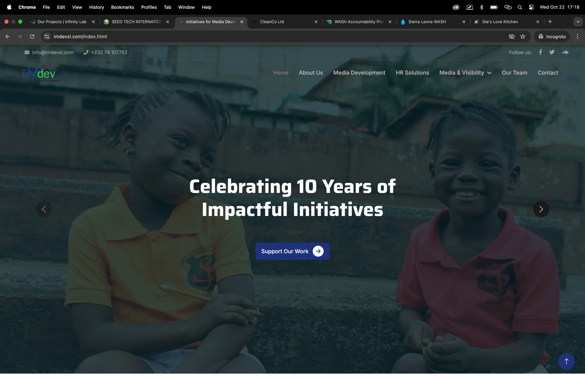Open the Bookmarks menu in menu bar
This screenshot has height=380, width=585.
pyautogui.click(x=122, y=7)
